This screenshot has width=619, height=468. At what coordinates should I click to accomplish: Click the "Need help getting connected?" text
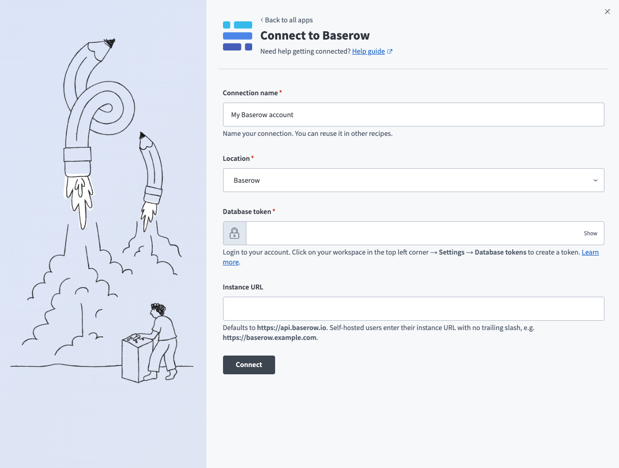[305, 51]
